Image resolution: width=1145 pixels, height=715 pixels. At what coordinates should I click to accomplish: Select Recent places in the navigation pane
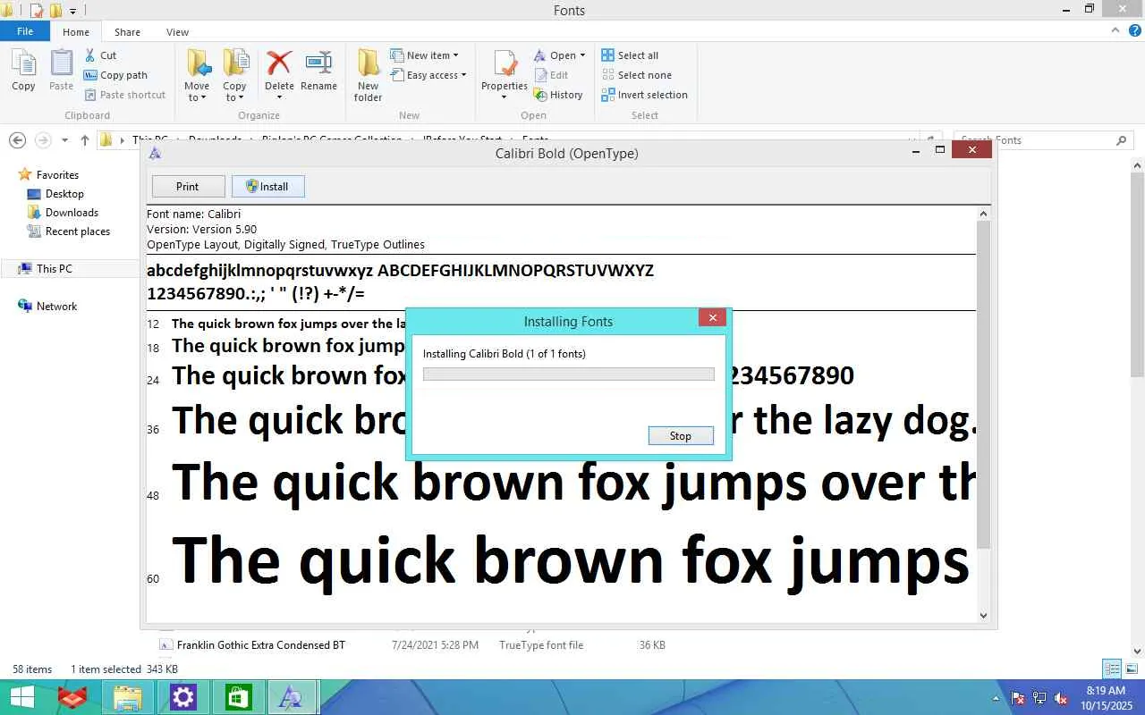click(x=78, y=231)
